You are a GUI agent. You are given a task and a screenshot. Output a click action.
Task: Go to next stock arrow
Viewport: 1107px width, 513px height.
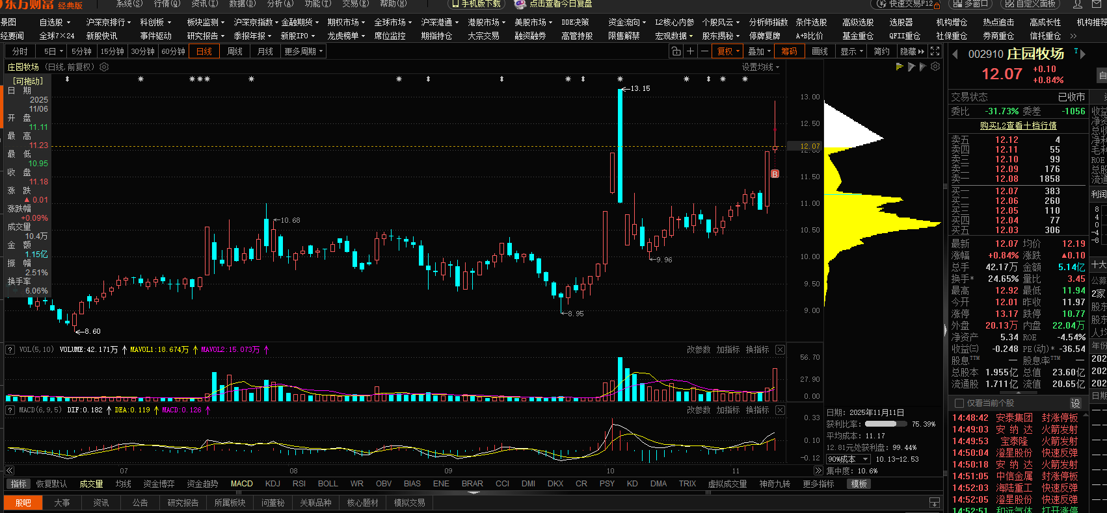(1082, 55)
